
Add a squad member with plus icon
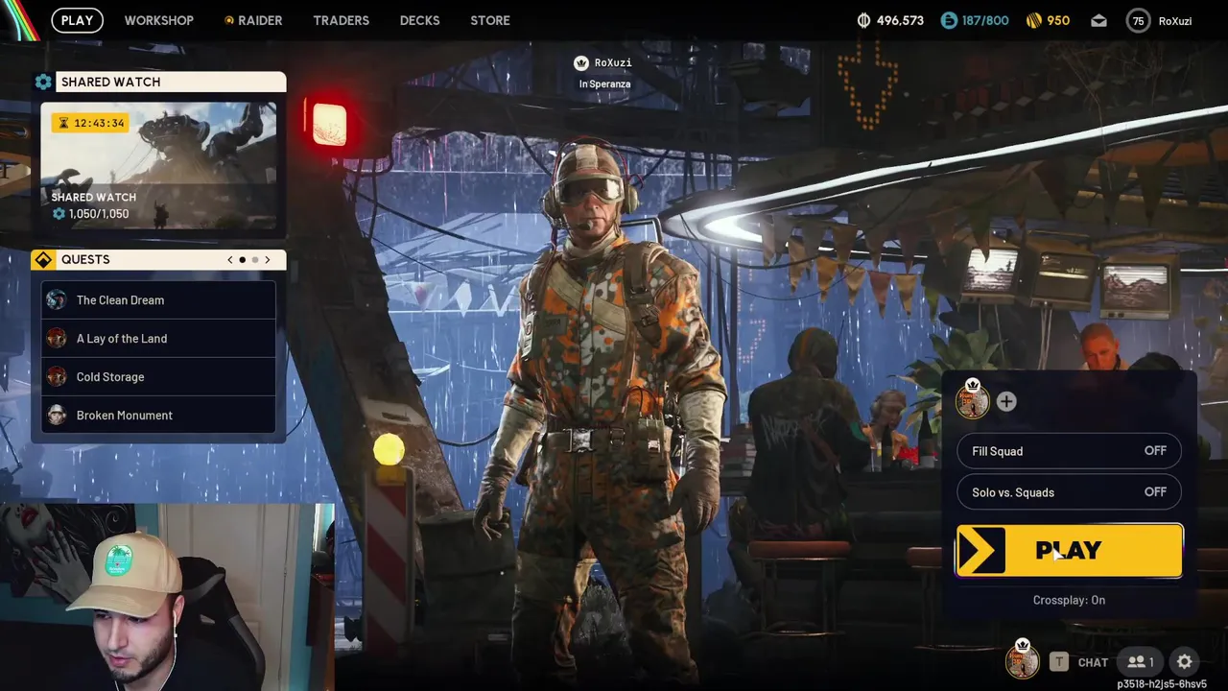point(1005,402)
